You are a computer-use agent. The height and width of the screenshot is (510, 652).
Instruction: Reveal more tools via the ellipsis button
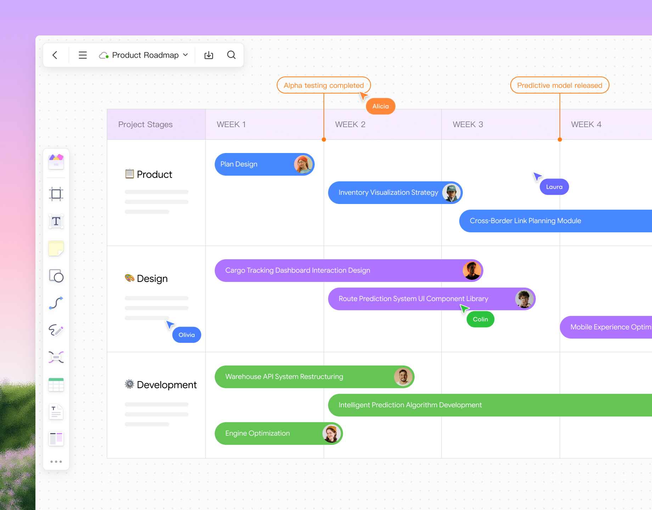[x=56, y=461]
